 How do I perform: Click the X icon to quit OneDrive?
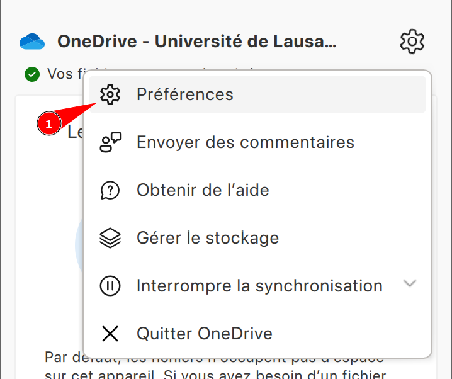[110, 334]
